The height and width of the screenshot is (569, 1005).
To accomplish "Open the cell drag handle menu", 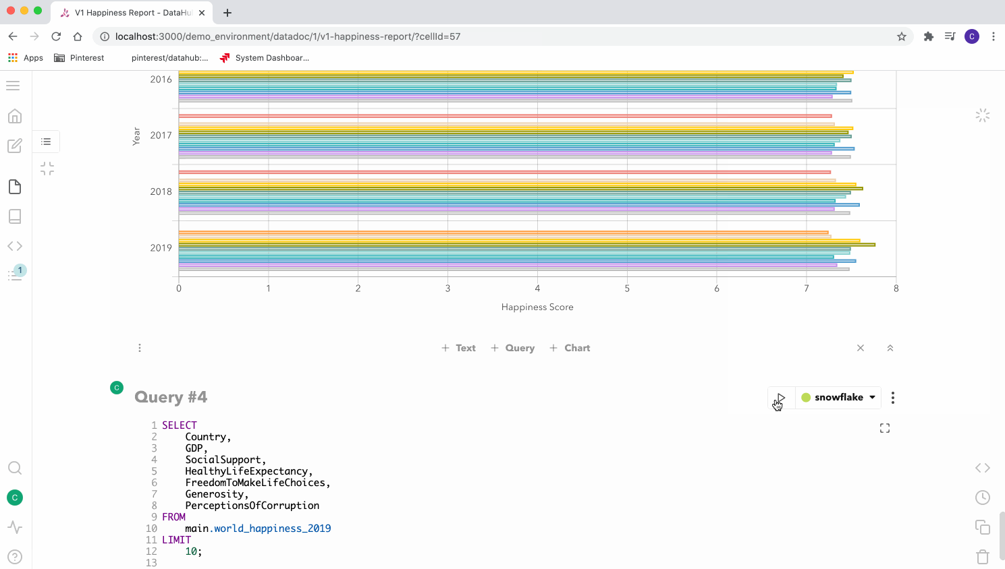I will point(140,348).
